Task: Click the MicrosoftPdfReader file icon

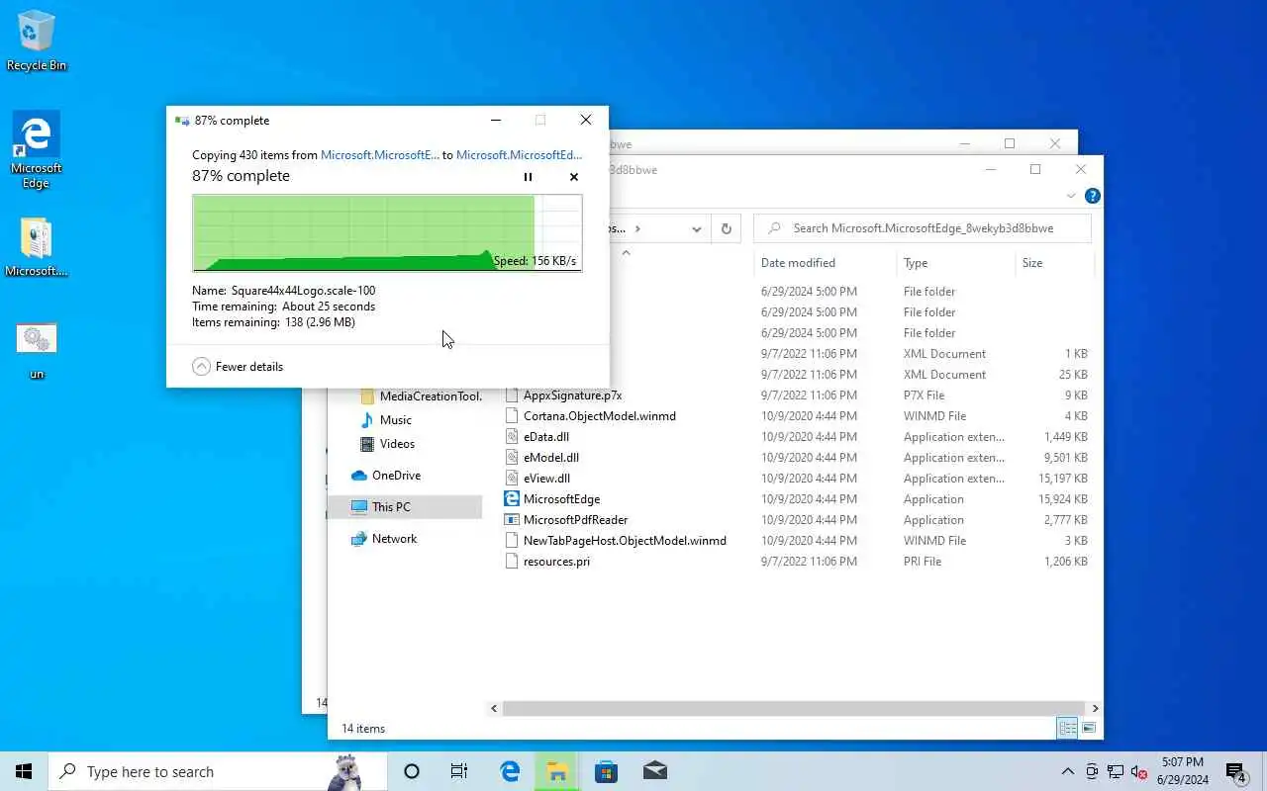Action: (x=512, y=520)
